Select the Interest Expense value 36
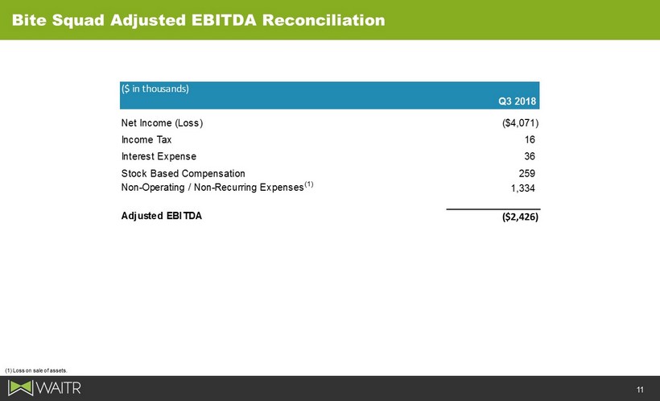Image resolution: width=660 pixels, height=401 pixels. (530, 156)
